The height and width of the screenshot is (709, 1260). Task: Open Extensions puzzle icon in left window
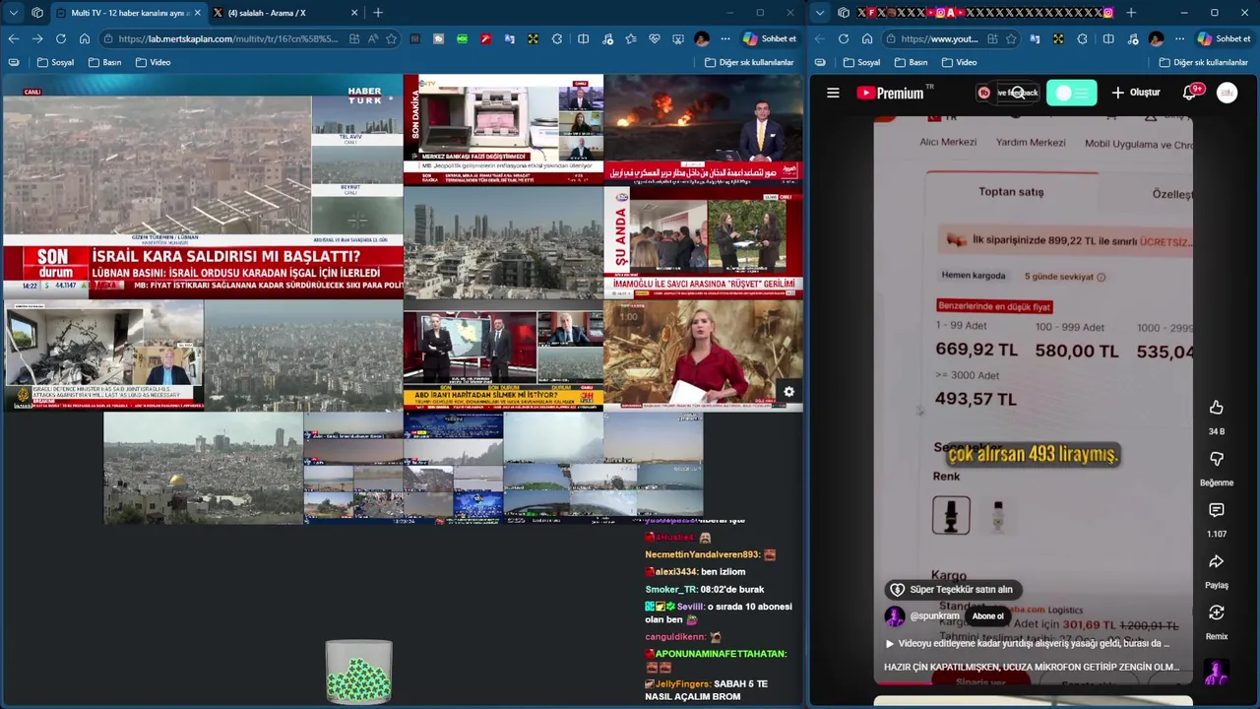(x=557, y=38)
